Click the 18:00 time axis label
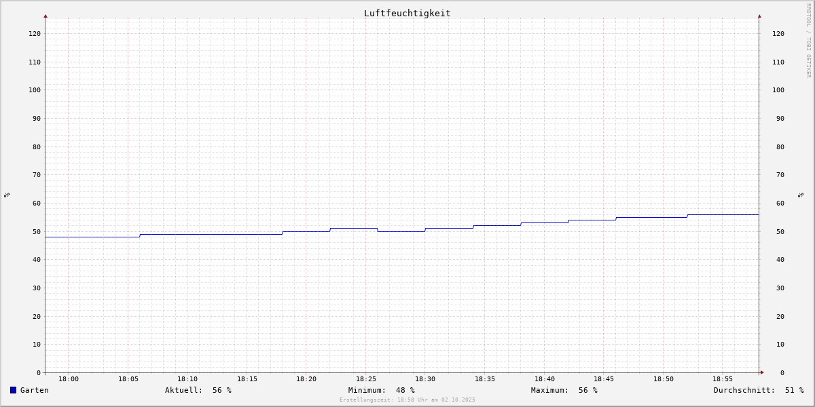 point(69,379)
